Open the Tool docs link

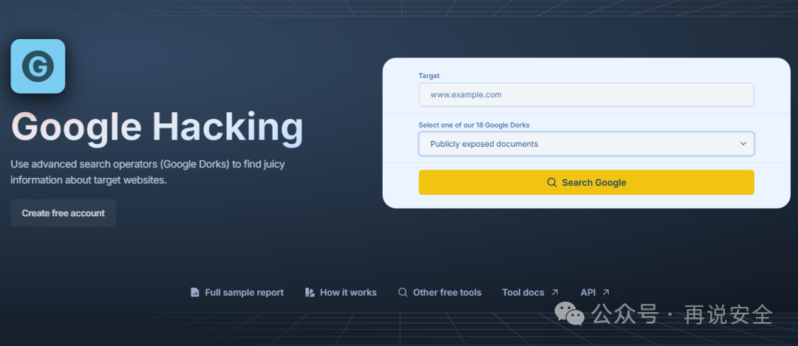531,293
